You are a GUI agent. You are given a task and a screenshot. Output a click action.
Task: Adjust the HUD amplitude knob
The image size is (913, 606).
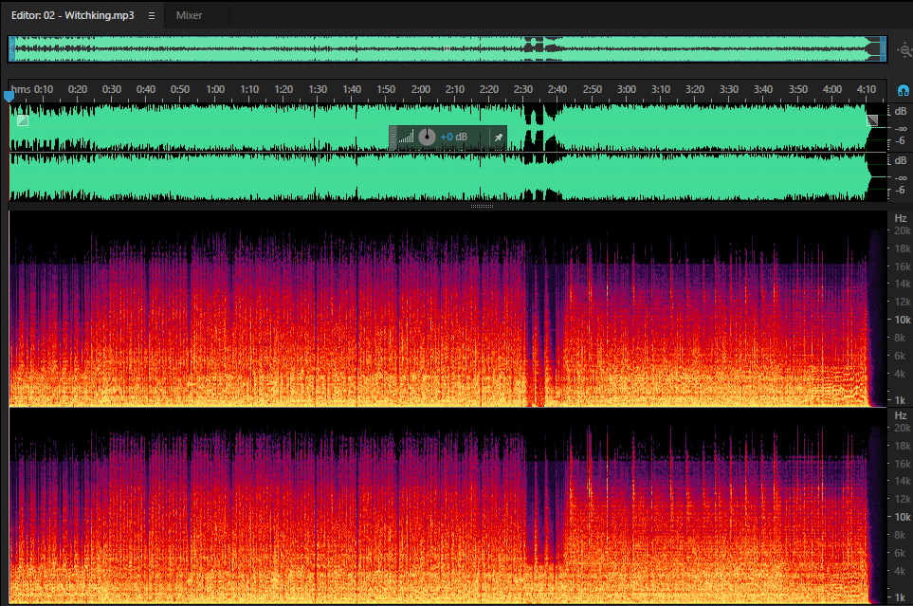pyautogui.click(x=427, y=137)
